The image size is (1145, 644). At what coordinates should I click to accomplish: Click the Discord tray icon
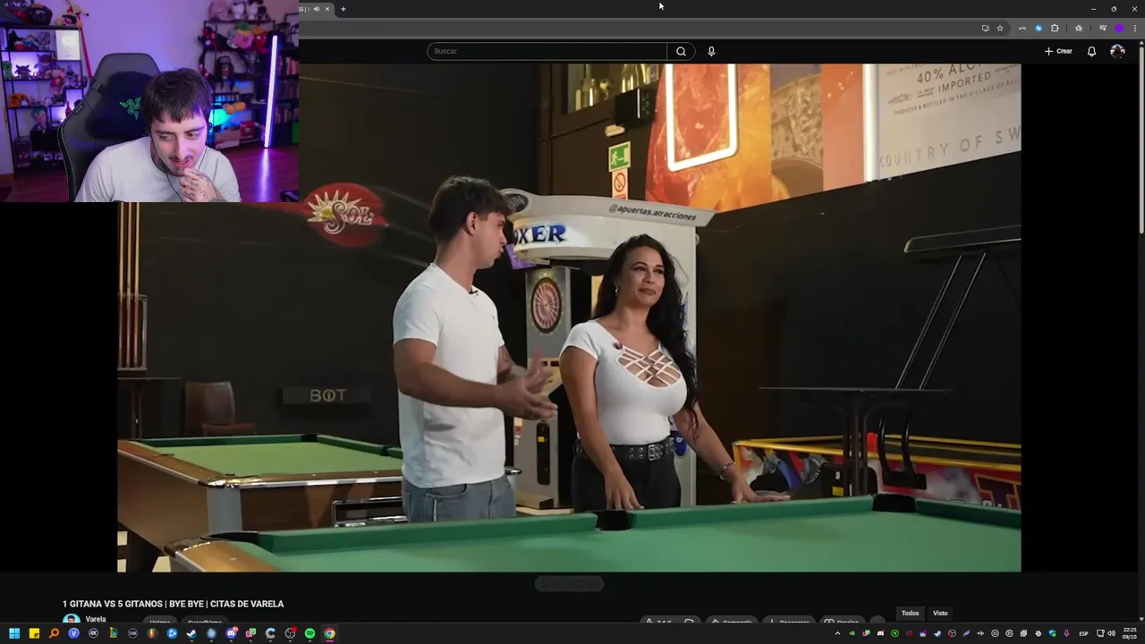pyautogui.click(x=881, y=633)
